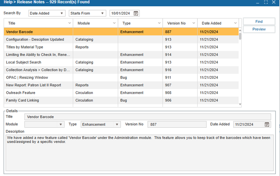Open the Date Added column filter chevron
Image resolution: width=280 pixels, height=176 pixels.
pyautogui.click(x=235, y=23)
